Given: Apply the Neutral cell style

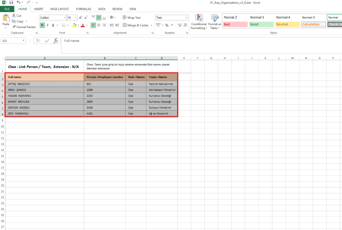Looking at the screenshot, I should point(288,24).
